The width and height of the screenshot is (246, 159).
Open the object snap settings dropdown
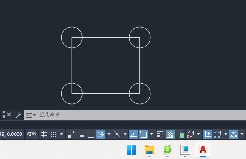(x=152, y=134)
